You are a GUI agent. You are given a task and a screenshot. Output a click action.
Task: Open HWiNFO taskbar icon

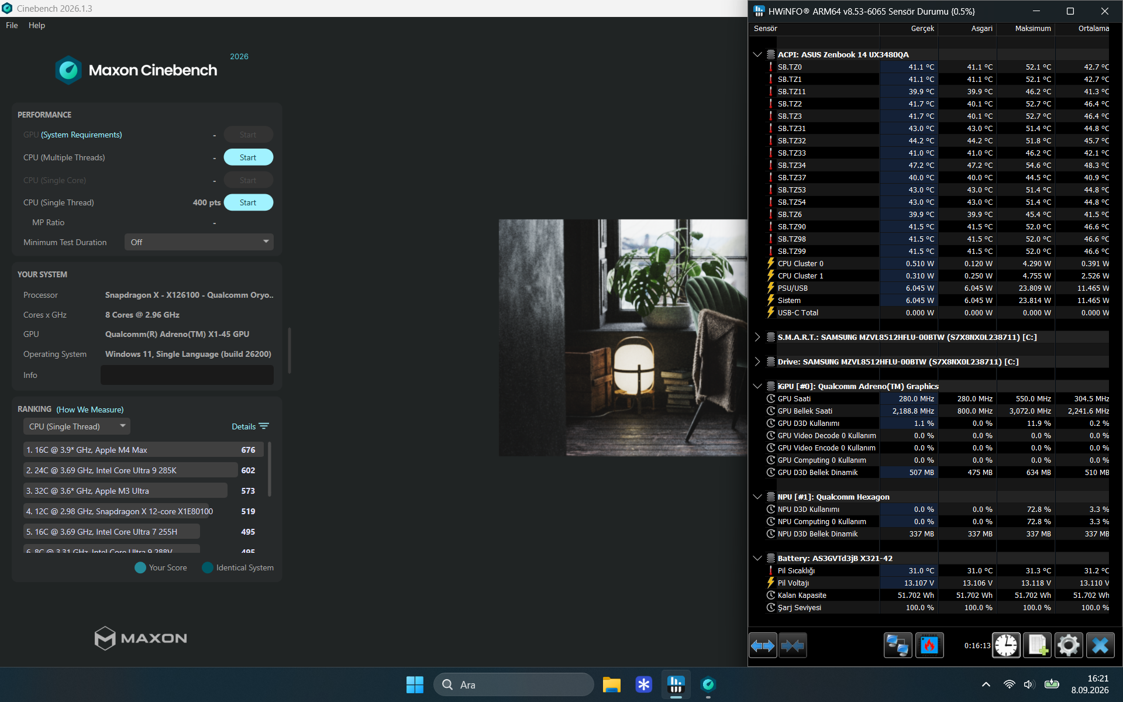tap(676, 684)
